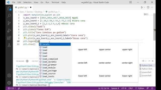Switch to the OUTPUT panel tab
This screenshot has width=161, height=90.
[35, 61]
